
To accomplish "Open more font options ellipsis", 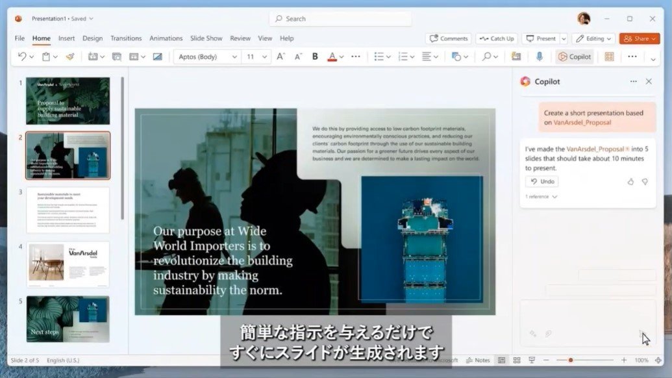I will pos(356,57).
